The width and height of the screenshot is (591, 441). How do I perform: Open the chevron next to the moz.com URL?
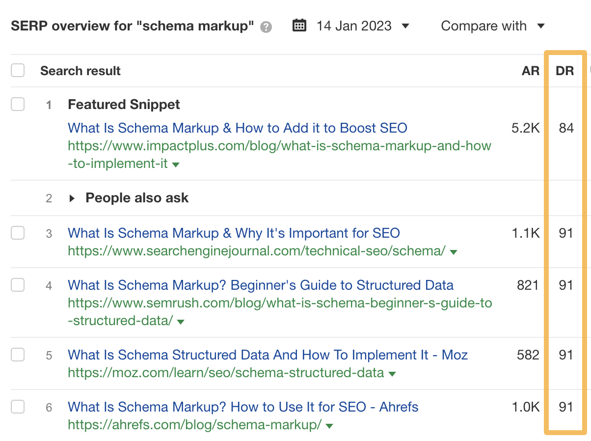point(391,373)
